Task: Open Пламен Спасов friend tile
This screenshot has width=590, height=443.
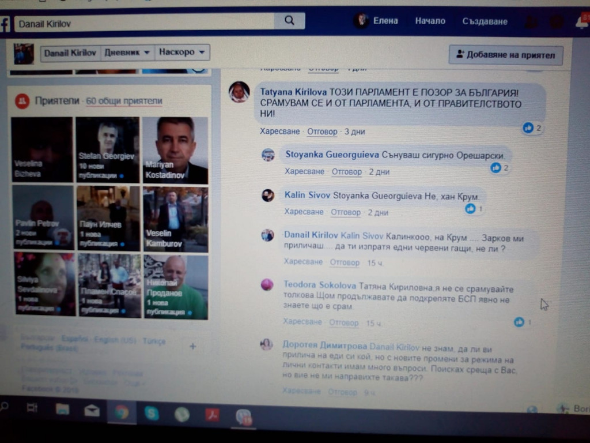Action: 110,285
